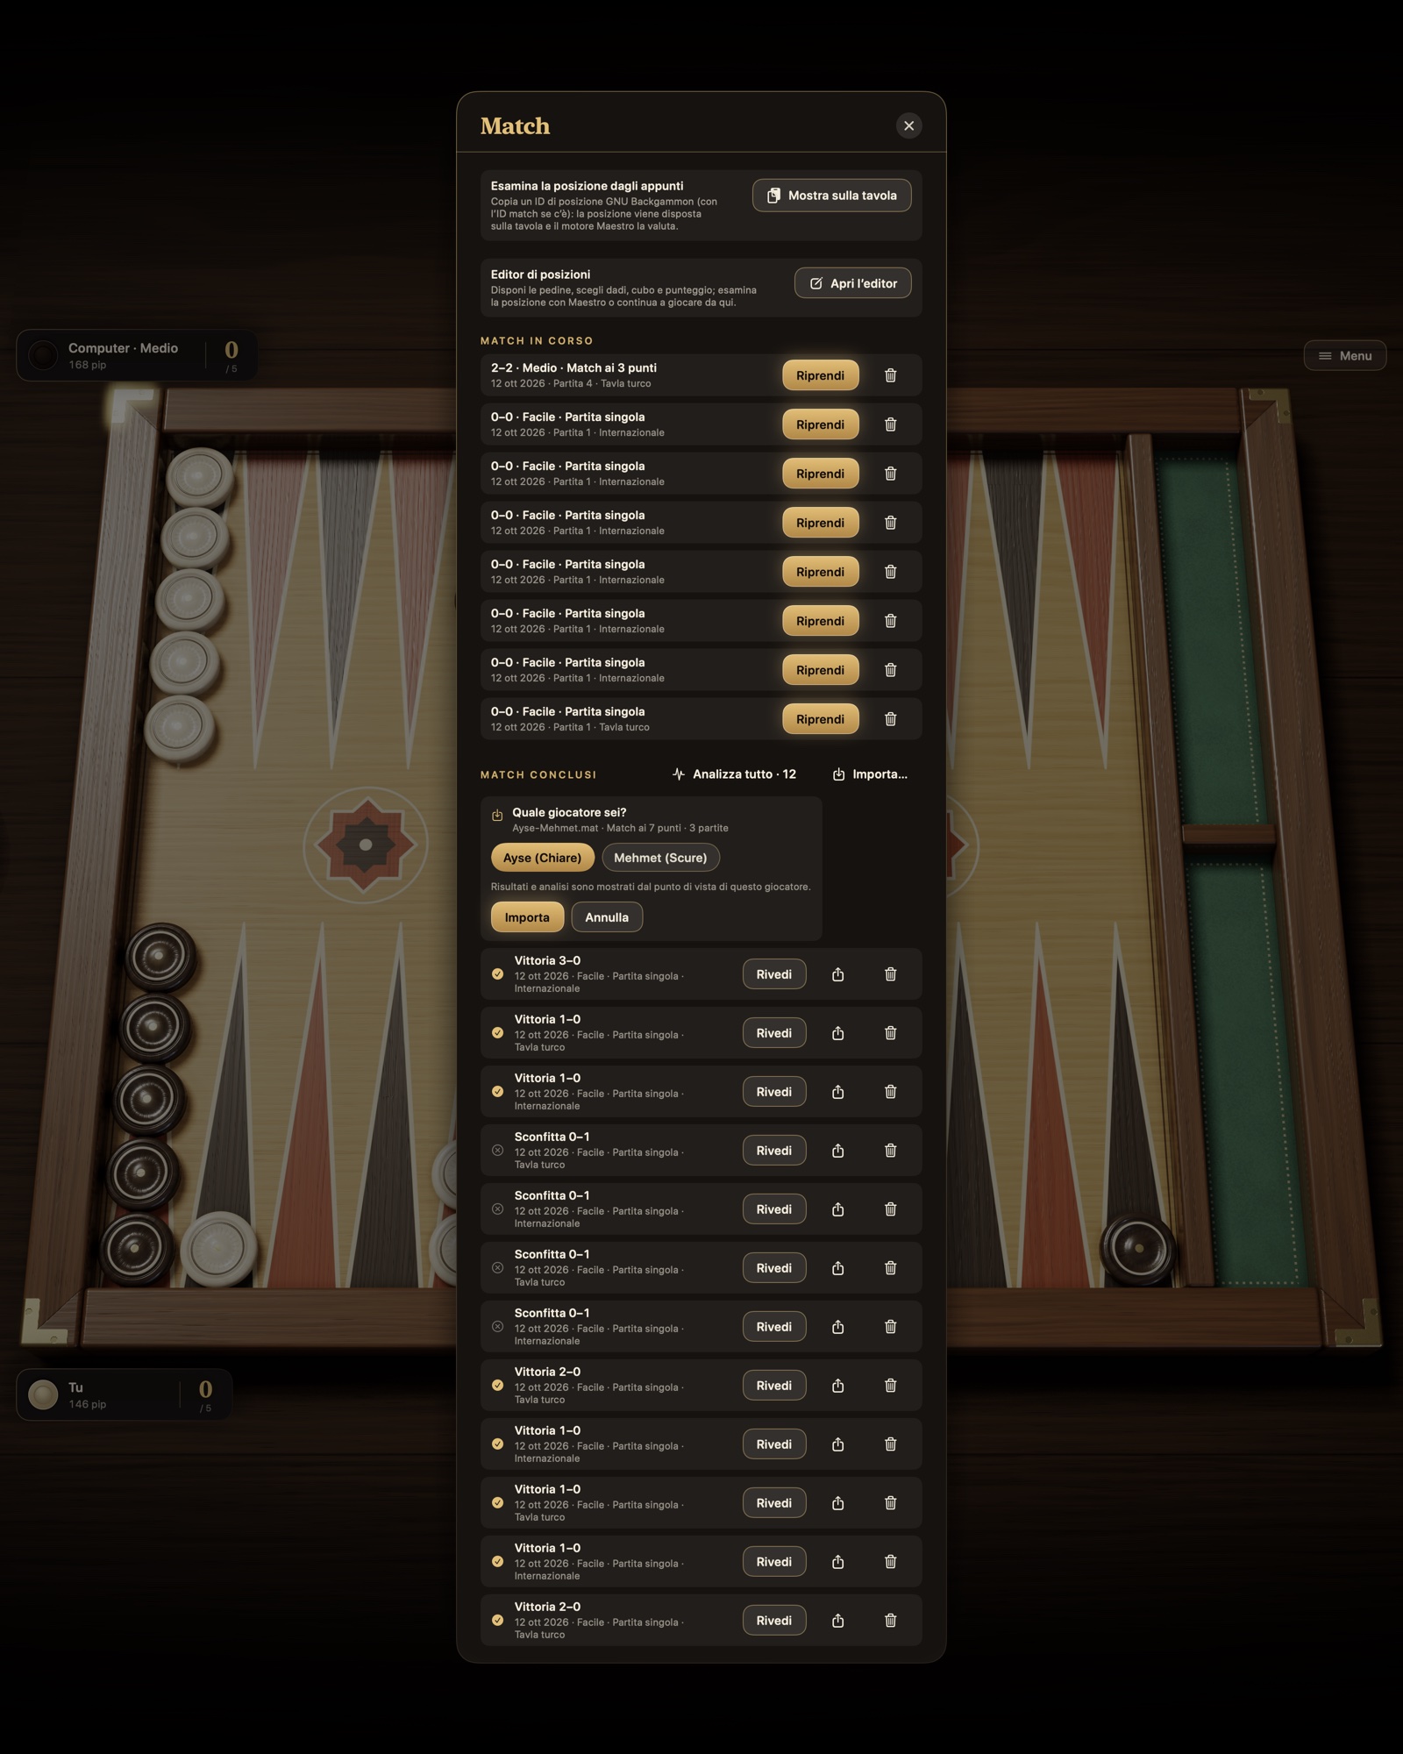The width and height of the screenshot is (1403, 1754).
Task: Delete the last listed Vittoria 2–0 match
Action: click(890, 1621)
